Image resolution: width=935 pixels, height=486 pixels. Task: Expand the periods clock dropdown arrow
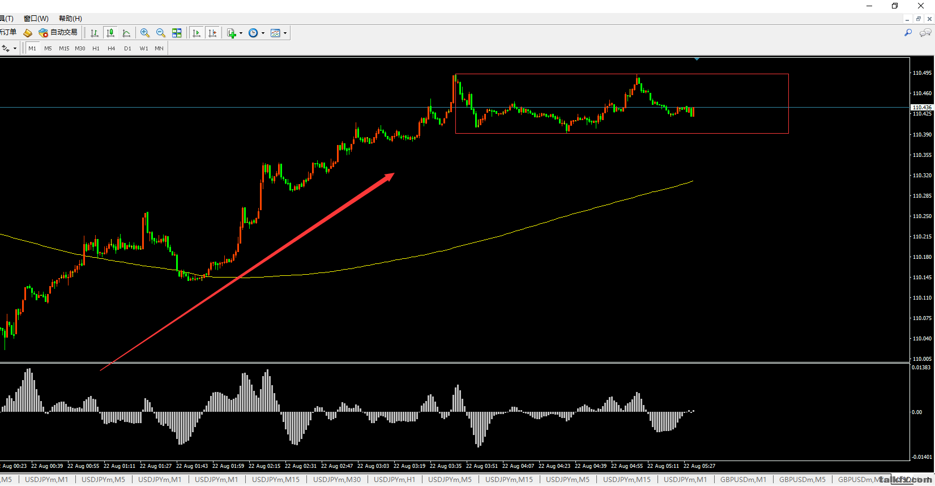[x=263, y=33]
